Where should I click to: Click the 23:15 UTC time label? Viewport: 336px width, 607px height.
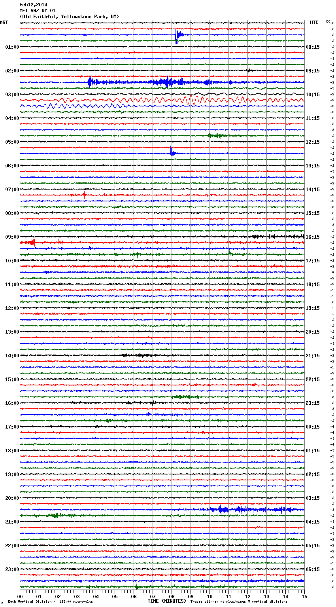click(313, 403)
